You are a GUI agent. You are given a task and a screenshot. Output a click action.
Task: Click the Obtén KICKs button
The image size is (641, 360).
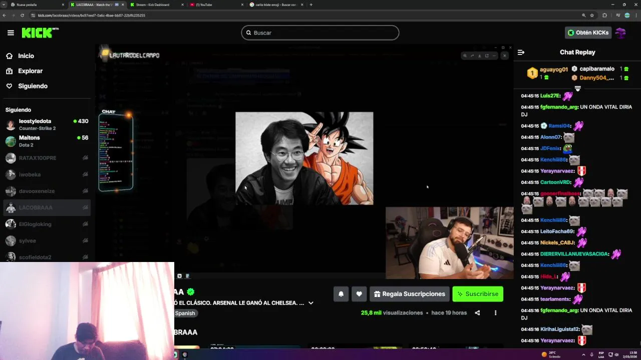[x=588, y=32]
